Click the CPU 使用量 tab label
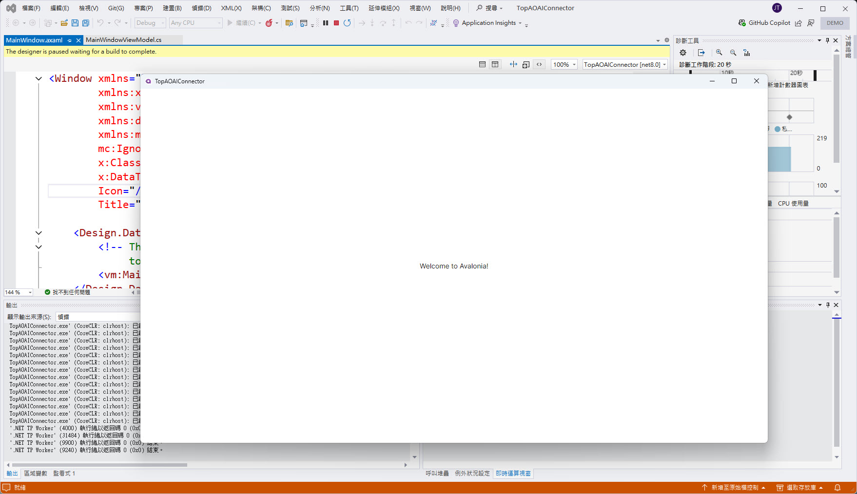Viewport: 857px width, 494px height. tap(793, 204)
